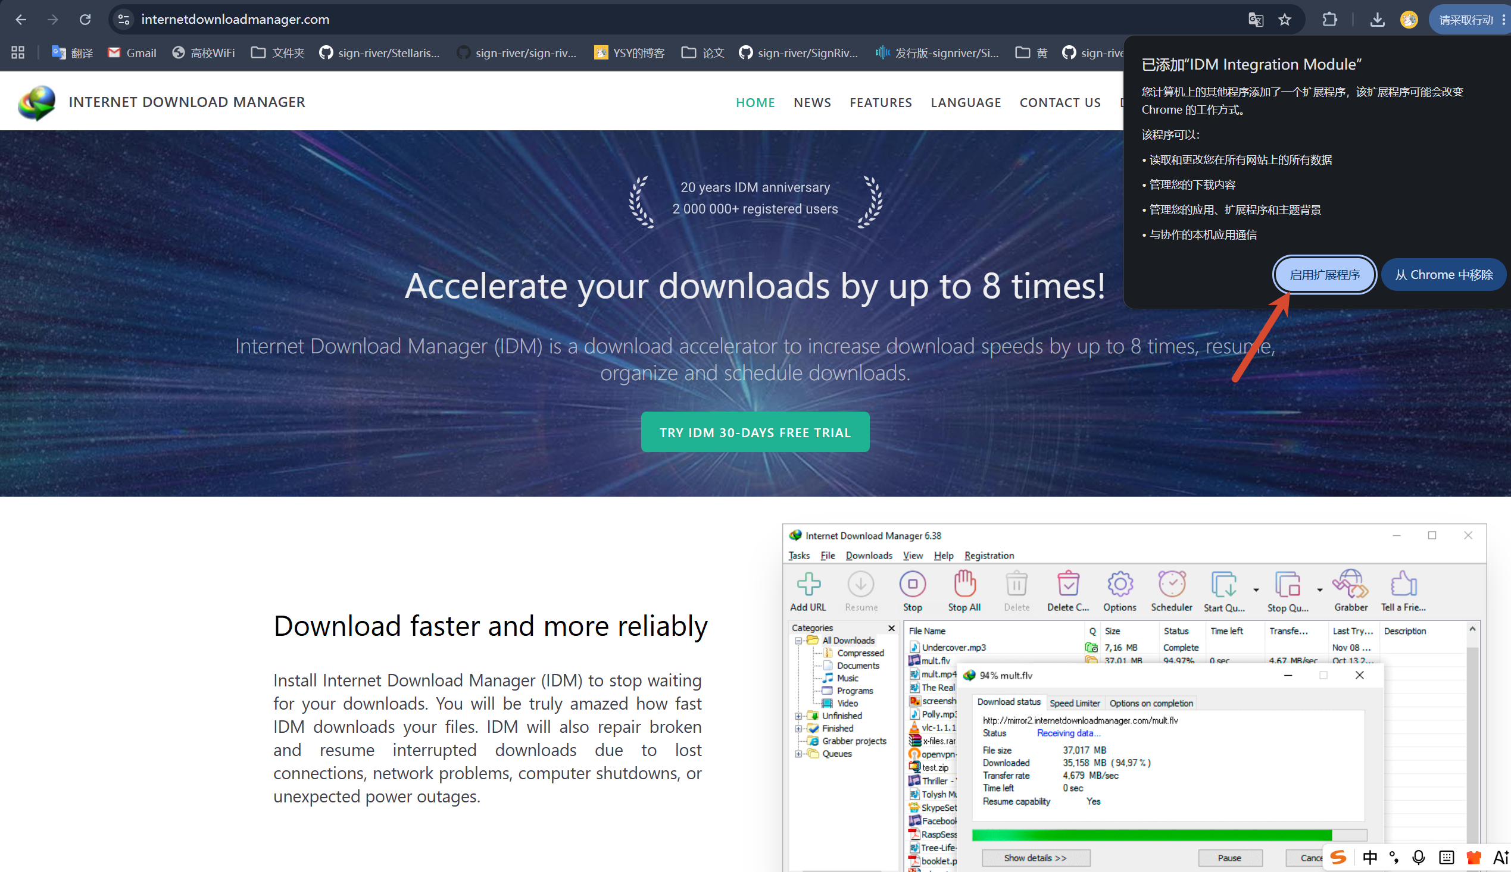
Task: Open the CONTACT US navigation item
Action: [1060, 102]
